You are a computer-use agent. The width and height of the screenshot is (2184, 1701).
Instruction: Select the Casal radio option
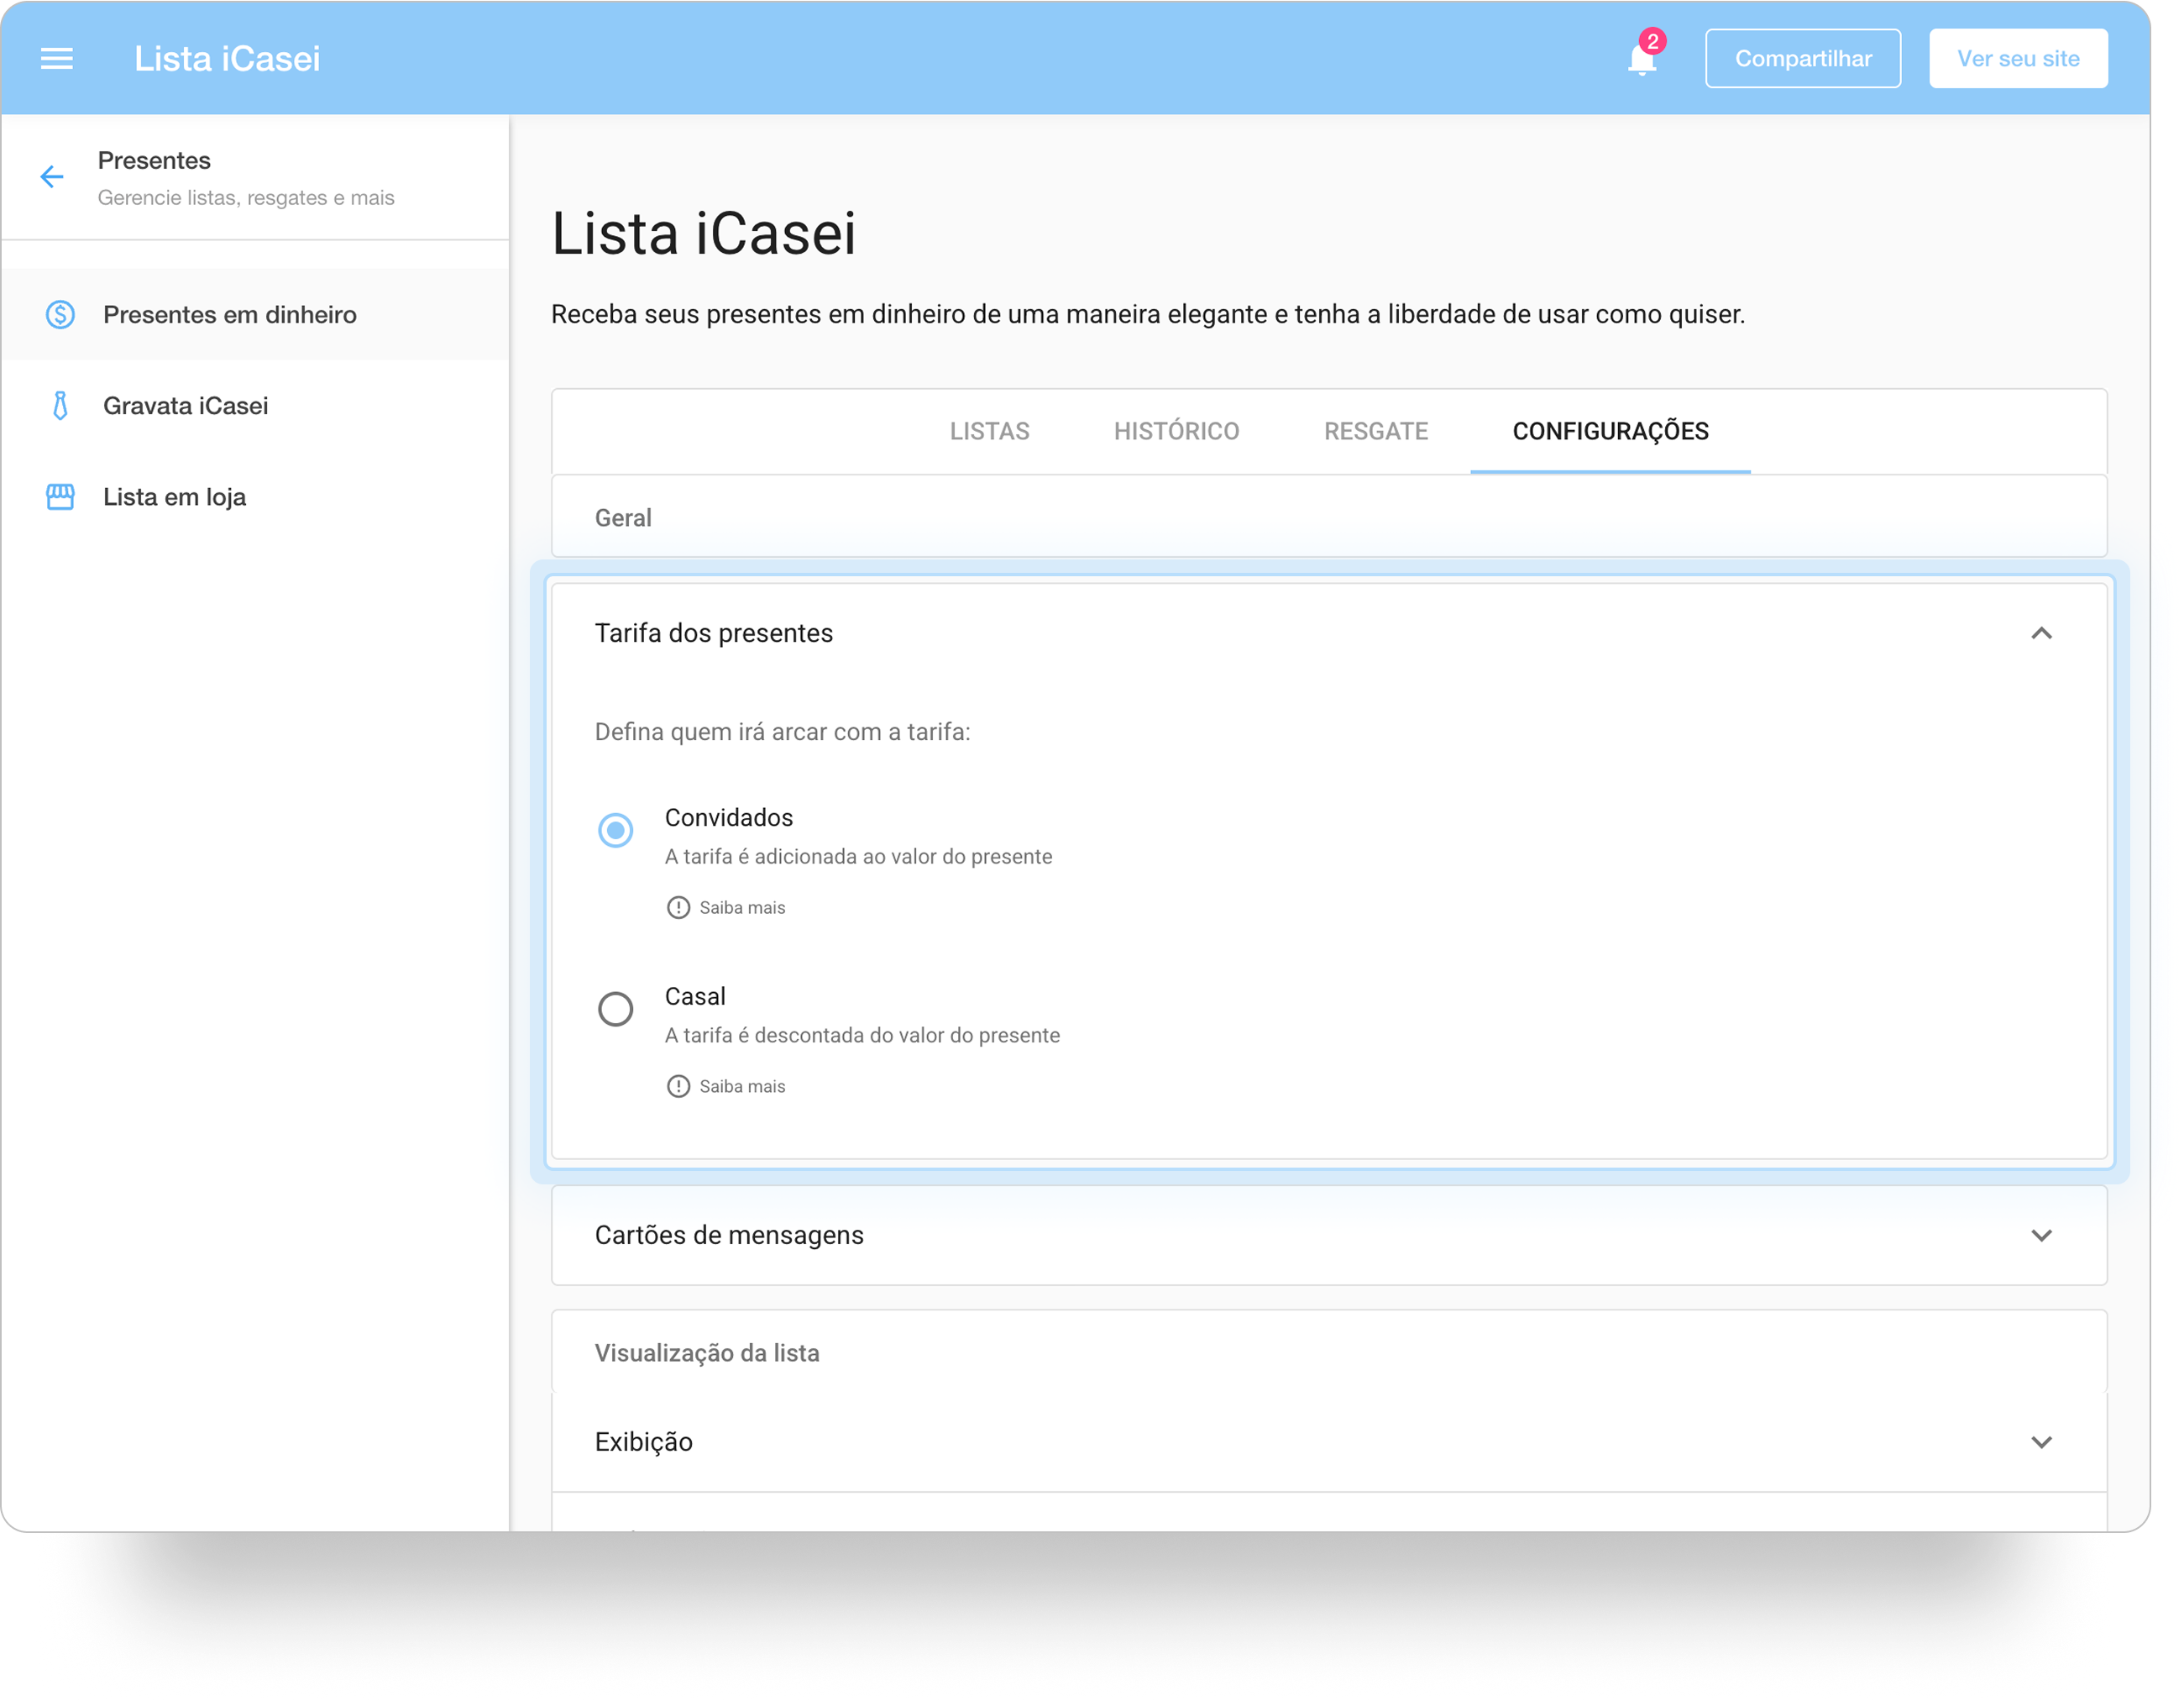pos(616,1009)
